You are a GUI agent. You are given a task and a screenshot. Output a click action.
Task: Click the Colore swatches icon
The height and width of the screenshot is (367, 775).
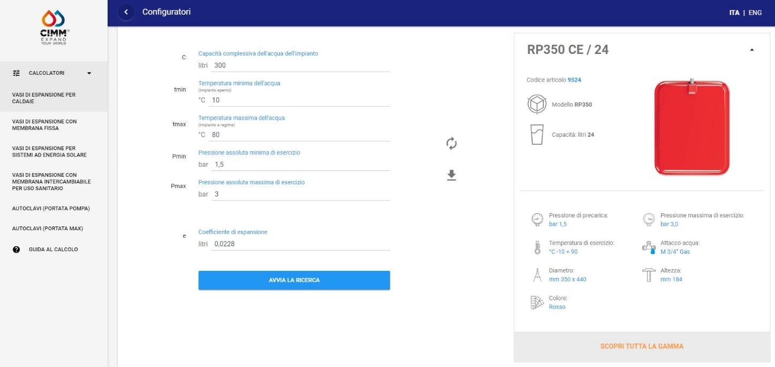point(537,303)
